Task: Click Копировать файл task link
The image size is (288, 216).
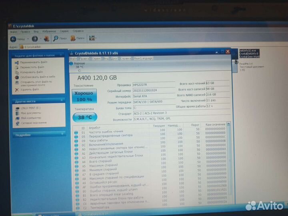Action: pos(32,72)
